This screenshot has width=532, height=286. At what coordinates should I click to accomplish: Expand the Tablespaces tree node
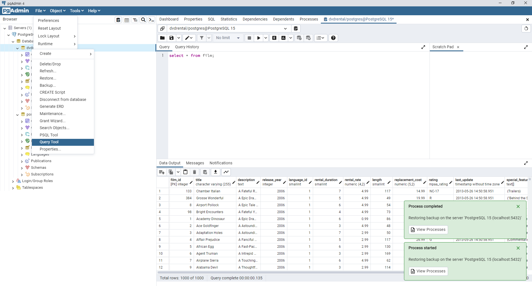coord(13,188)
